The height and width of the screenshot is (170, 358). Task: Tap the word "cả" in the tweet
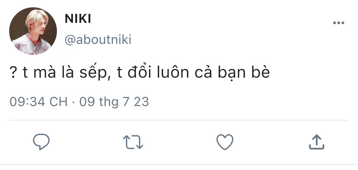pyautogui.click(x=203, y=72)
